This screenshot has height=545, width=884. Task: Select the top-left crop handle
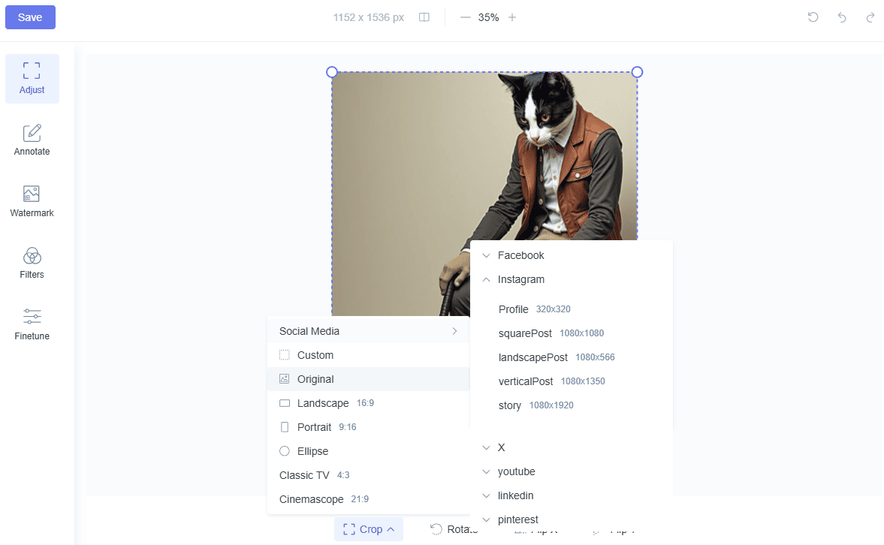(x=332, y=72)
